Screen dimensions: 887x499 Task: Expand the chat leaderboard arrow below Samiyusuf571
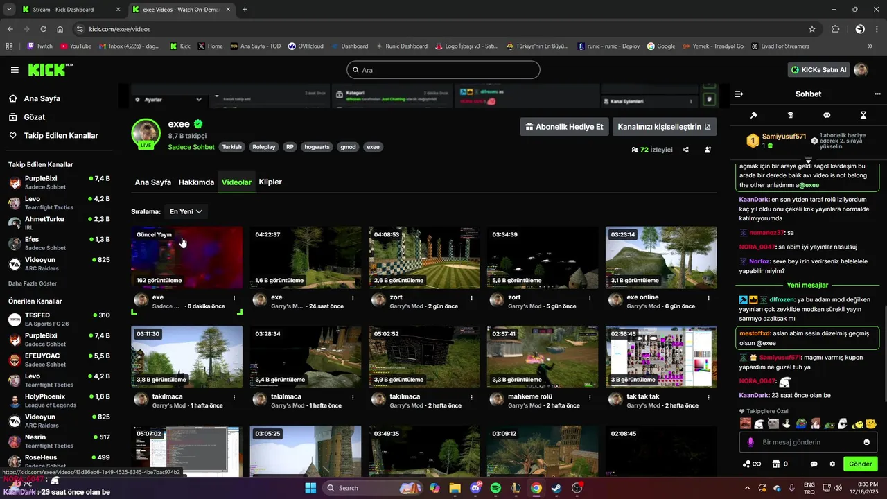(x=808, y=159)
